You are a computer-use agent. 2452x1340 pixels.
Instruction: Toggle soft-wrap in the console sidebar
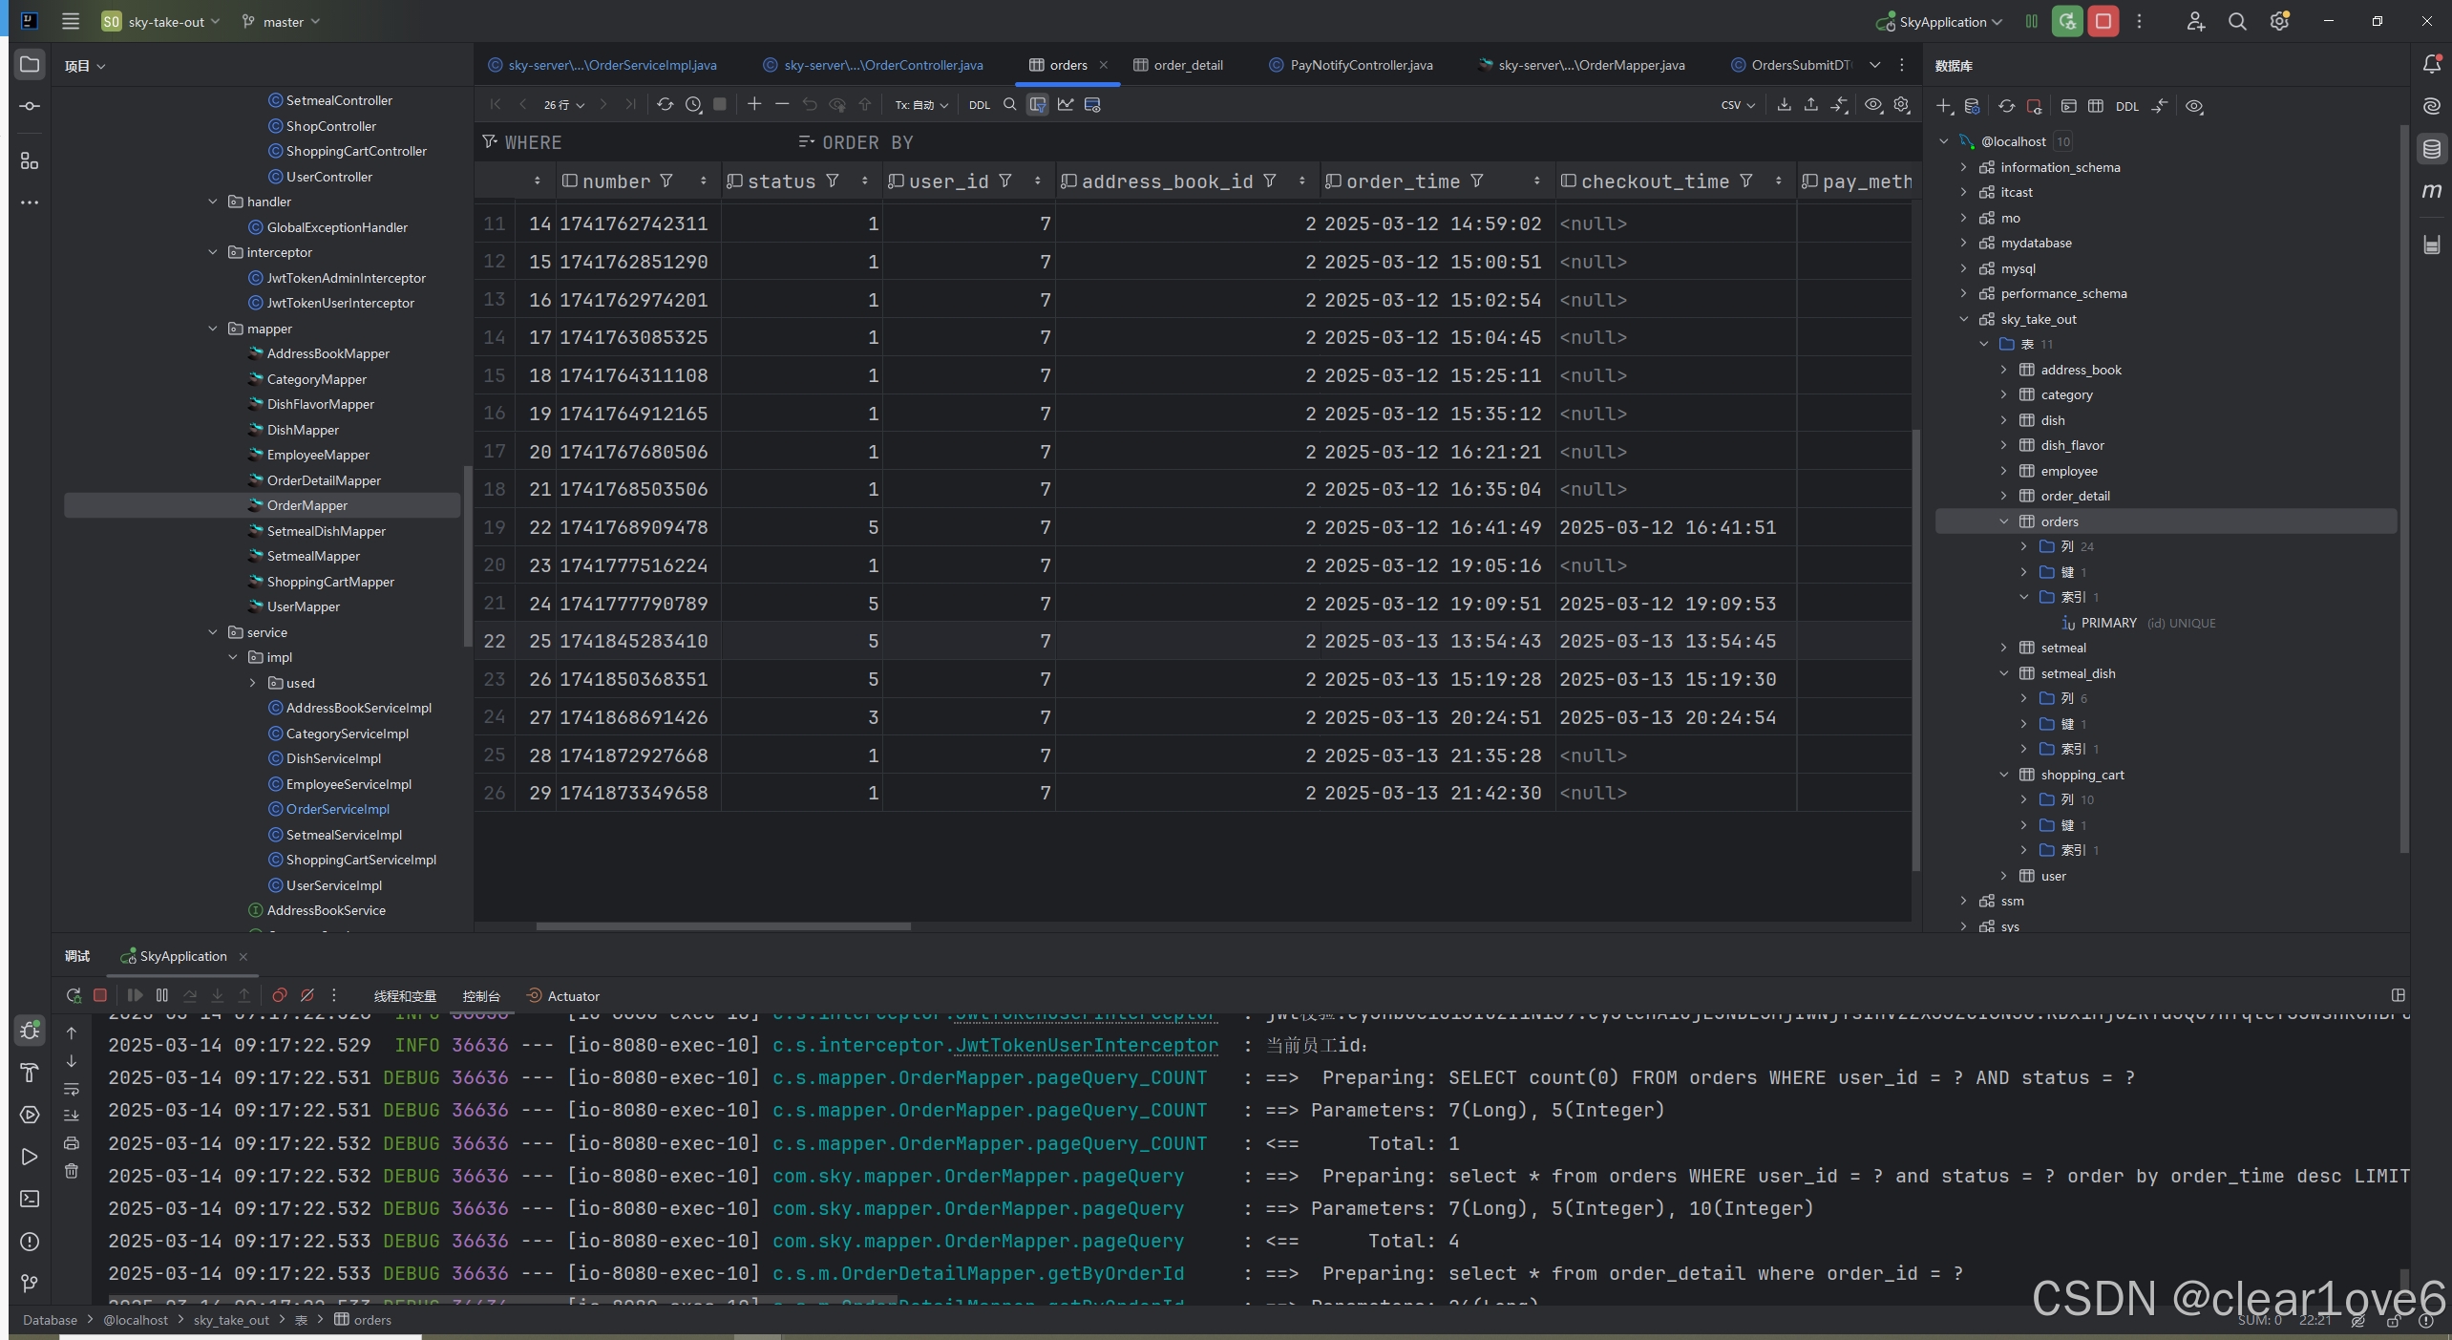72,1089
